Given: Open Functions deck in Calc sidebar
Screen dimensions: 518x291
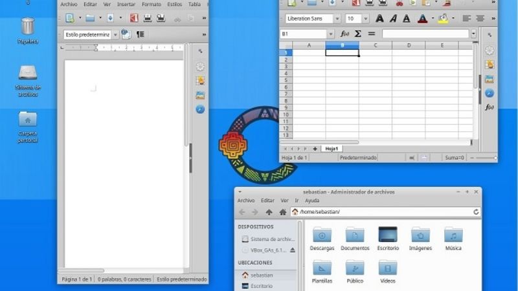Looking at the screenshot, I should (490, 107).
